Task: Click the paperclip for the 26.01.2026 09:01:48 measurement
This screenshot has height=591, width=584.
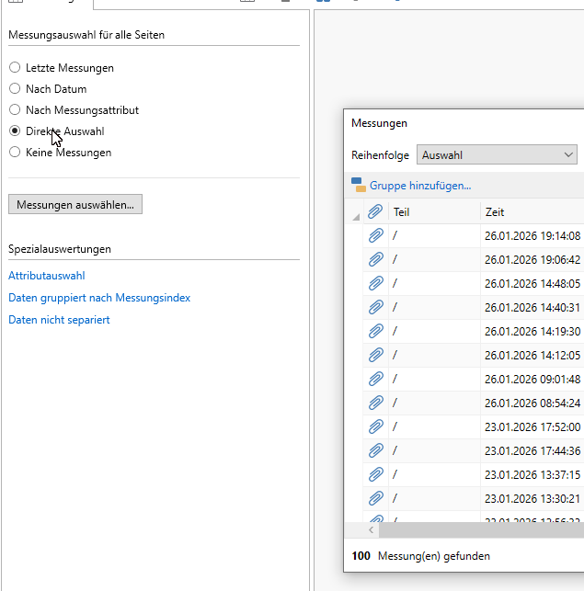Action: click(x=375, y=379)
